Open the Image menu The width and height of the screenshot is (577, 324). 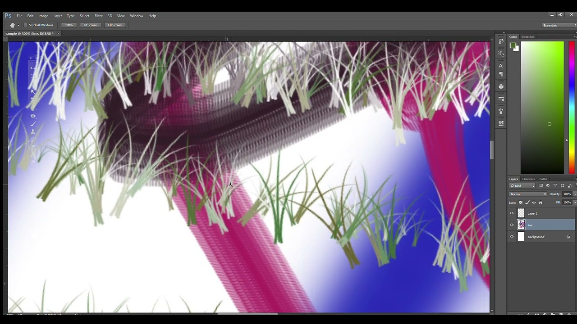(43, 16)
